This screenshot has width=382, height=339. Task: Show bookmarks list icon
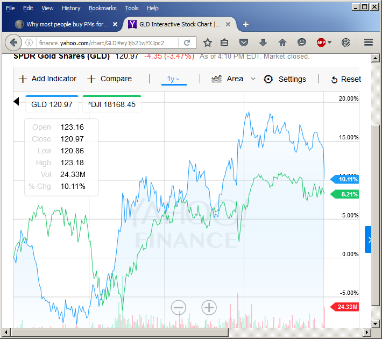[224, 43]
